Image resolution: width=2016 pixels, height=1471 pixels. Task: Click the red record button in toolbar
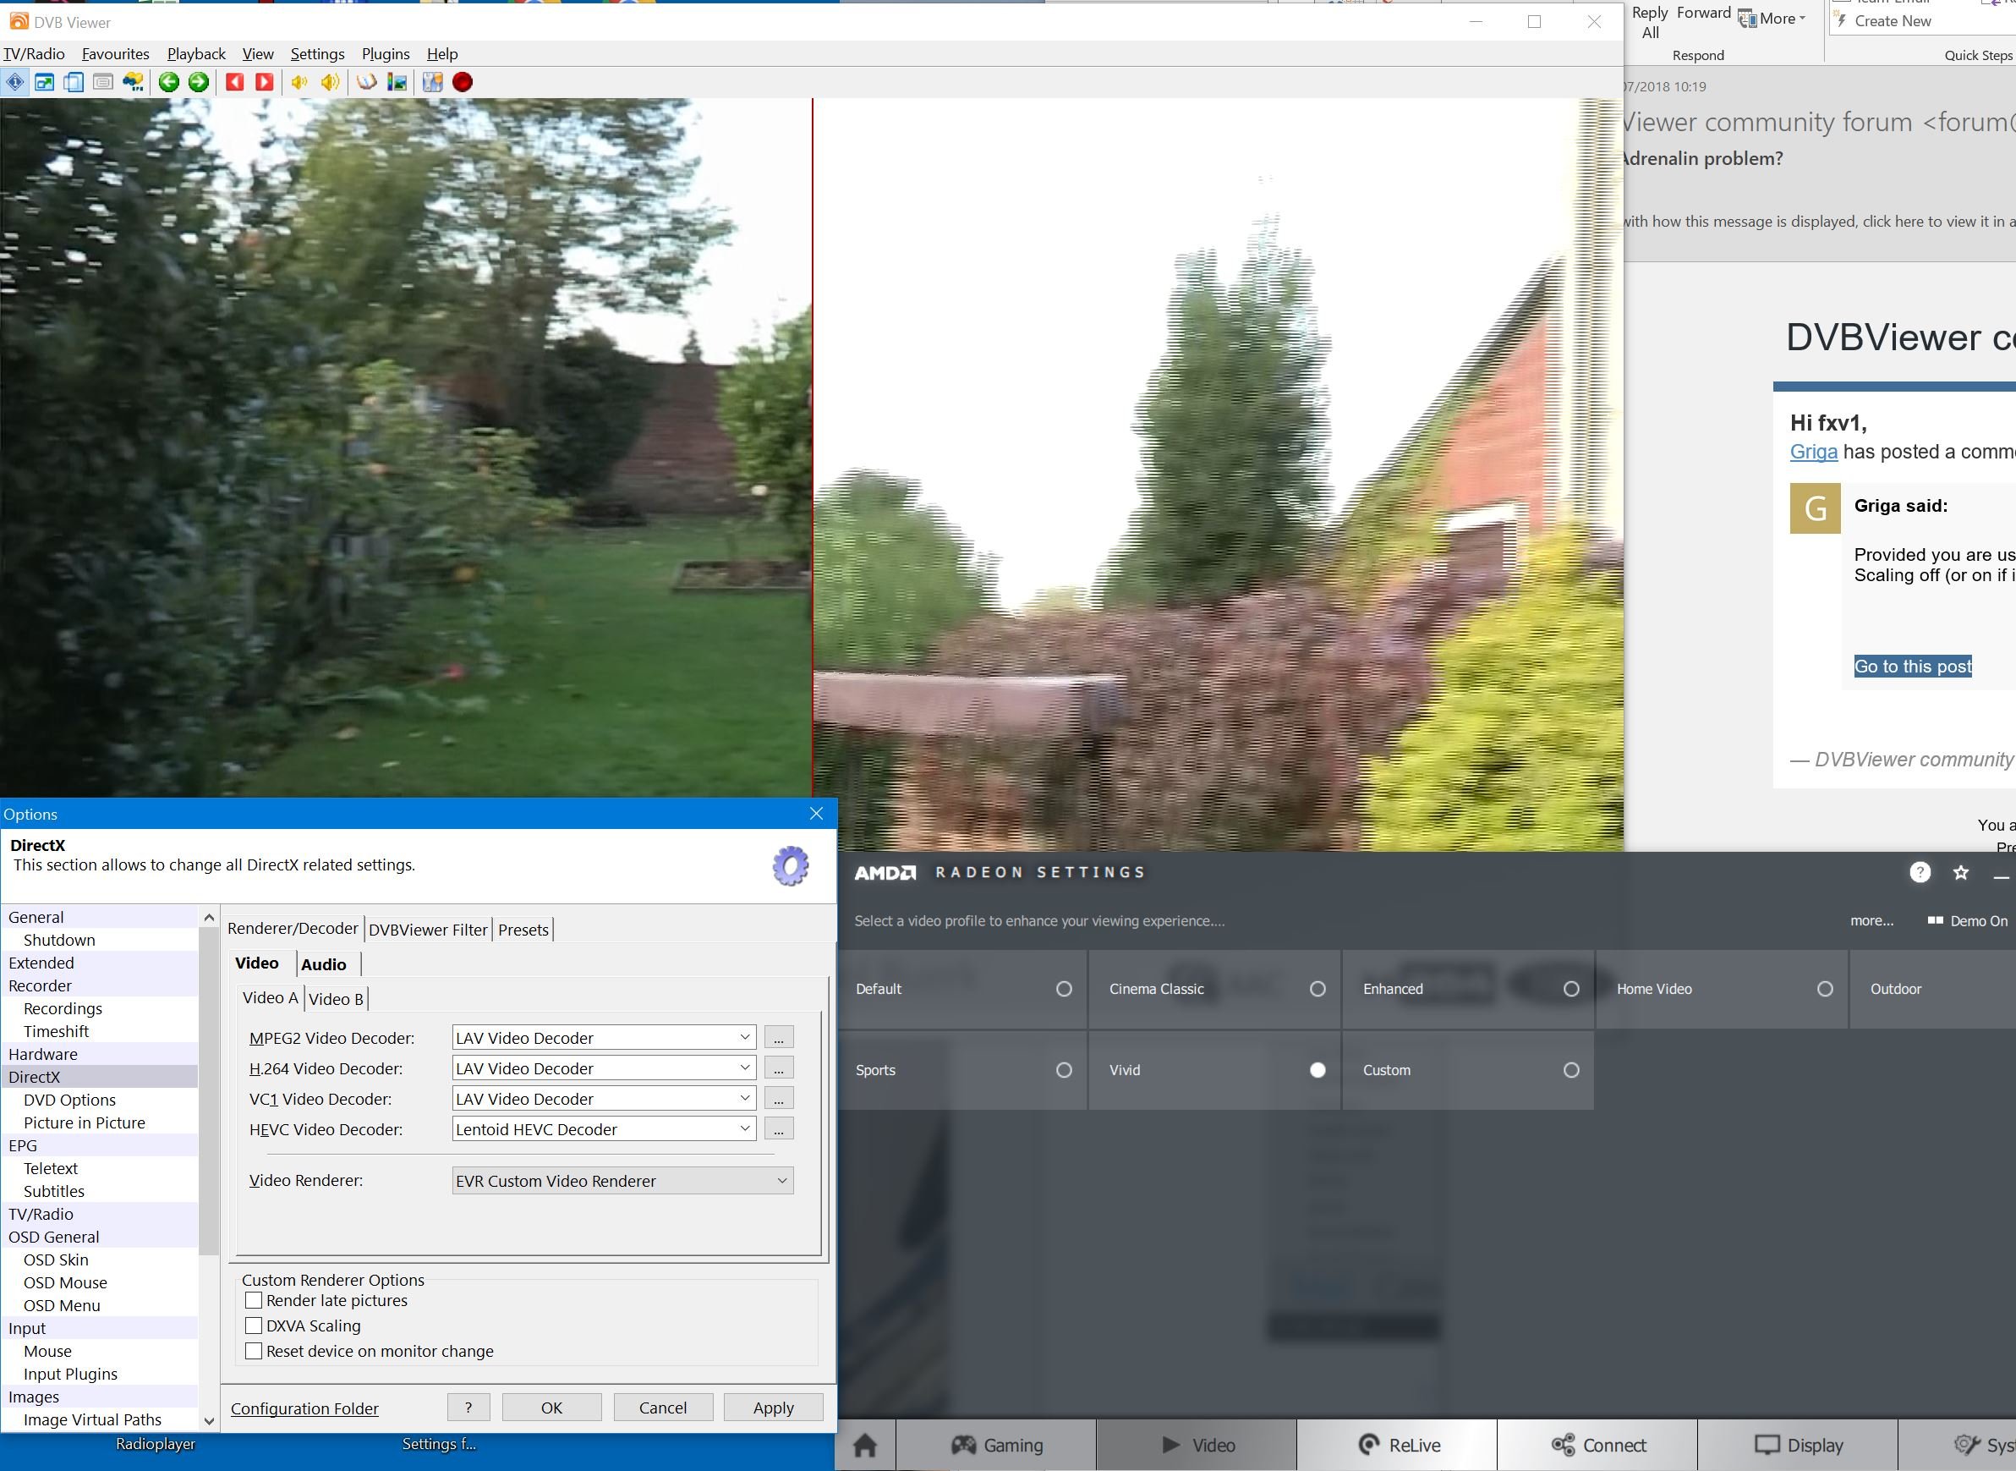click(462, 82)
